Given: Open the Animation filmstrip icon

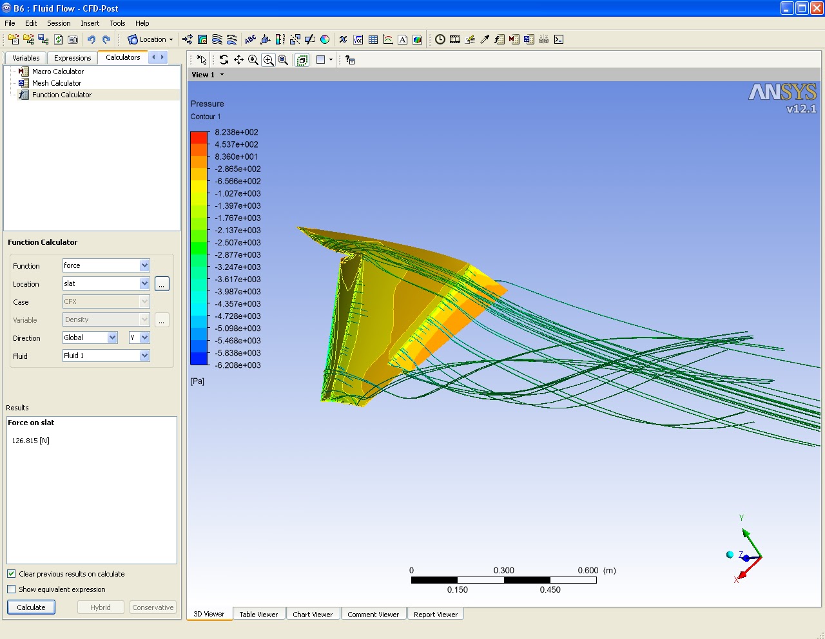Looking at the screenshot, I should tap(455, 39).
